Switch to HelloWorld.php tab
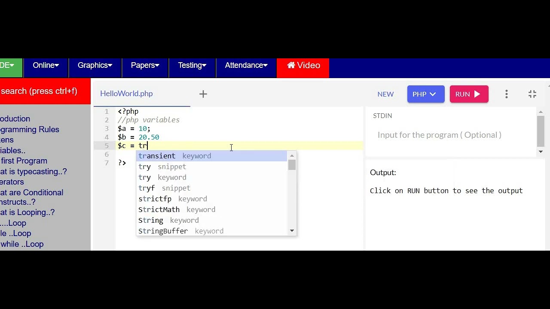This screenshot has height=309, width=550. pyautogui.click(x=126, y=94)
